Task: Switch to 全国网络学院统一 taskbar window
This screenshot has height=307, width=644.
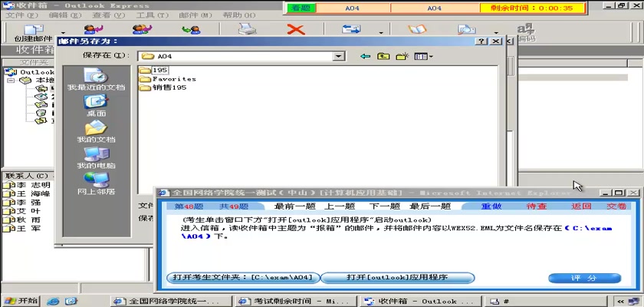Action: (x=171, y=302)
